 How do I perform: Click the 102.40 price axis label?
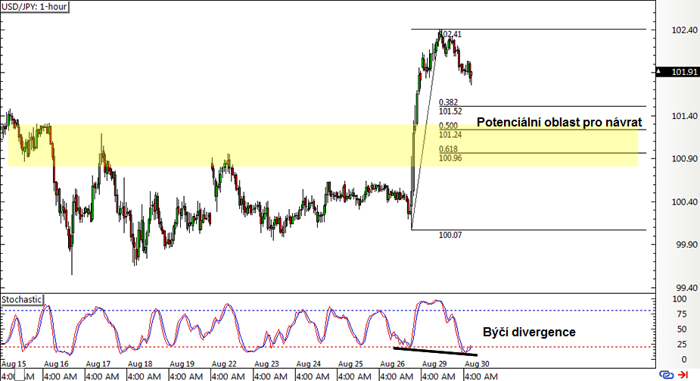pyautogui.click(x=684, y=30)
